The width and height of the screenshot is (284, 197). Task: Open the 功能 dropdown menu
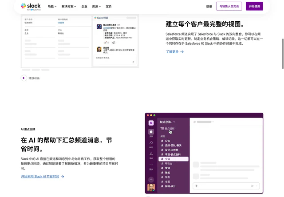(x=52, y=7)
